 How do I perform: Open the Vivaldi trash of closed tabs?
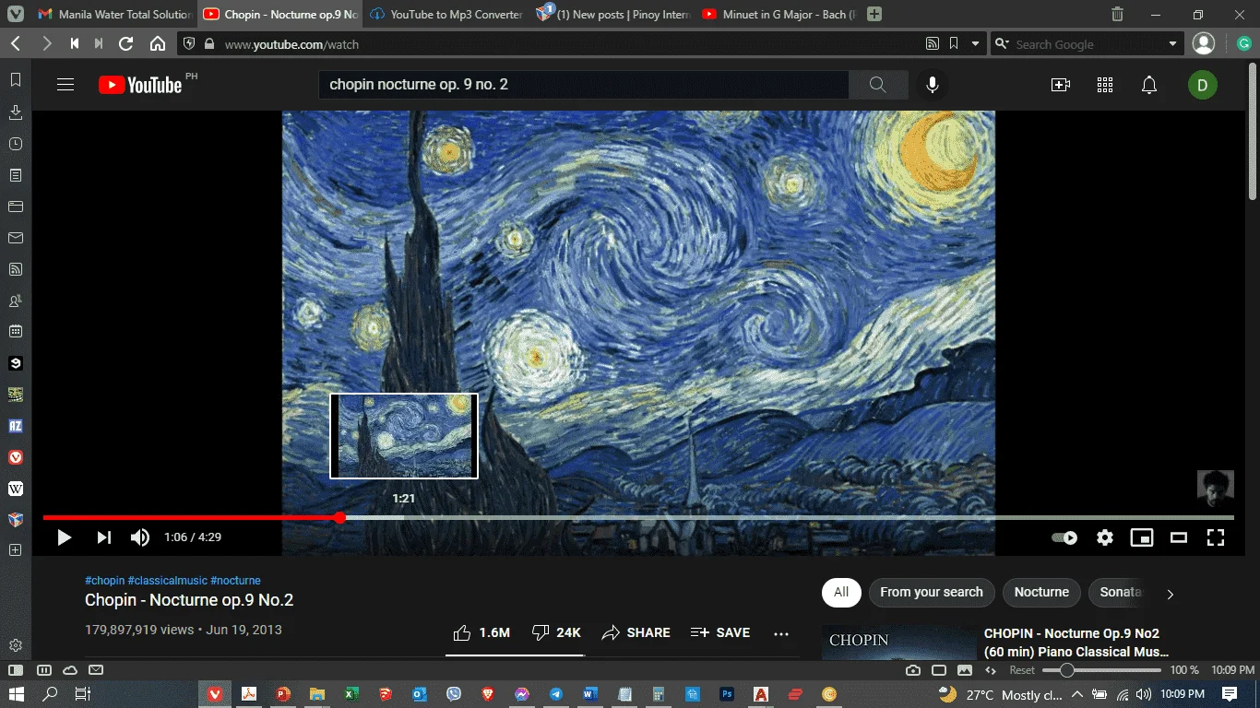coord(1117,14)
